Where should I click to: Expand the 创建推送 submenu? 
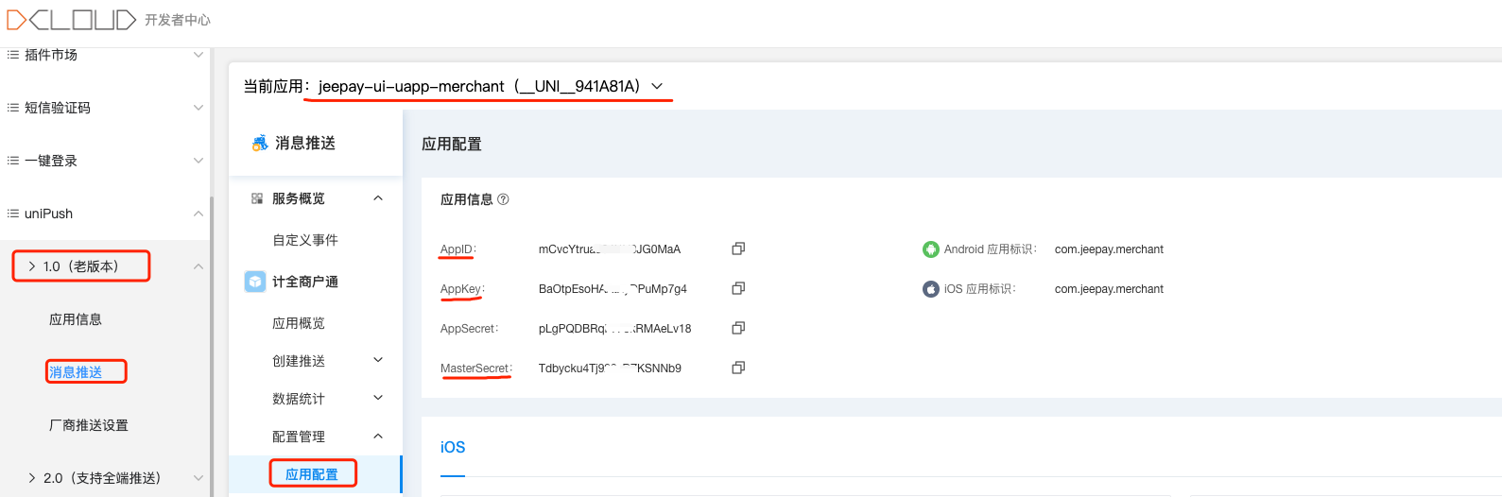[x=378, y=360]
